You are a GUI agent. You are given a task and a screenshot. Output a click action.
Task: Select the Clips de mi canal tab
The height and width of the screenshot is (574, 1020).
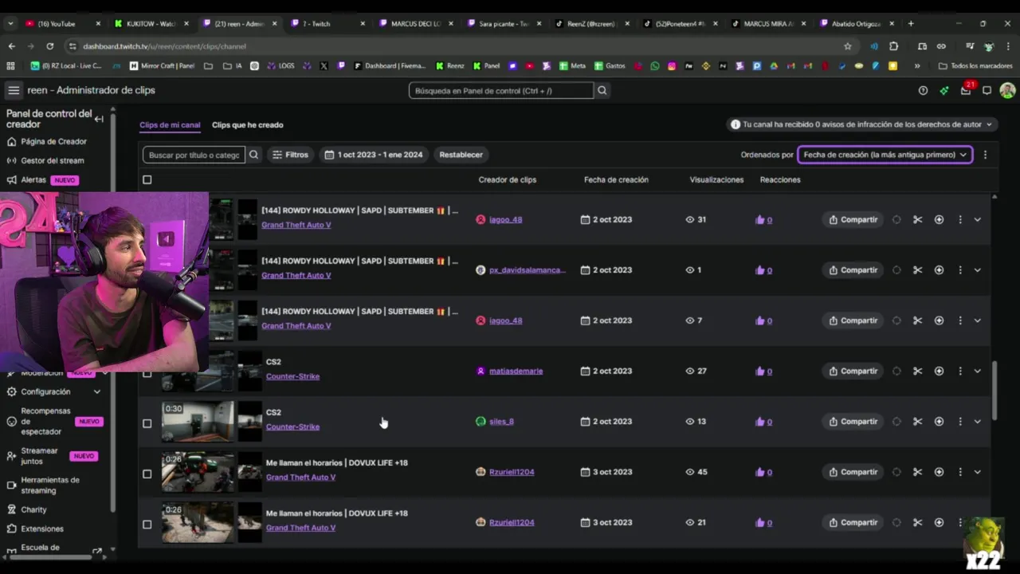170,125
